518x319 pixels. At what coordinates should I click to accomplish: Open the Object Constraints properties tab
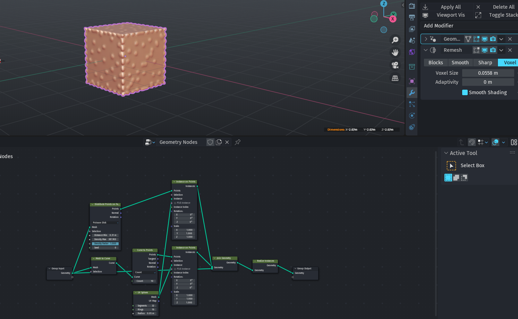(412, 127)
